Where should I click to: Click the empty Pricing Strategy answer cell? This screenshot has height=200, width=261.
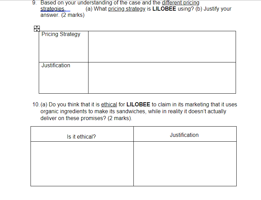coord(162,47)
